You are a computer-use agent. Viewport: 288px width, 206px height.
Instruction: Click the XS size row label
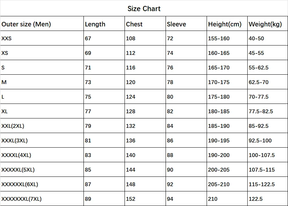point(5,53)
